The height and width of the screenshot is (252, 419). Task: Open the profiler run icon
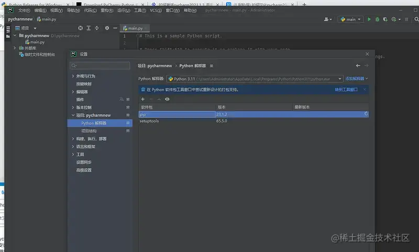pyautogui.click(x=394, y=19)
